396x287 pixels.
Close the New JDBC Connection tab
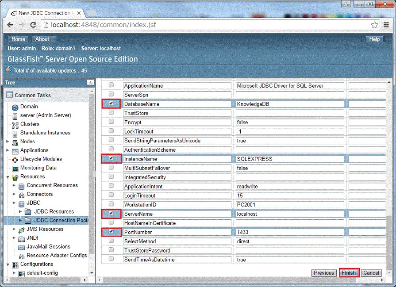[x=79, y=13]
